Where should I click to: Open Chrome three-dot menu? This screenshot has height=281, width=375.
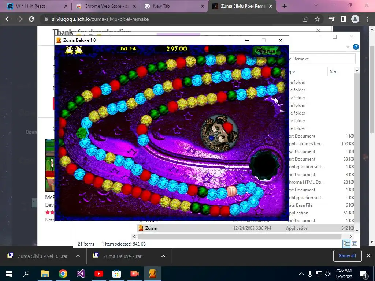click(367, 19)
